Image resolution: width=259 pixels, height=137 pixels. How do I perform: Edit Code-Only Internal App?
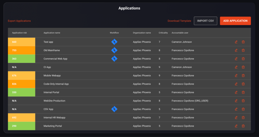[x=236, y=84]
